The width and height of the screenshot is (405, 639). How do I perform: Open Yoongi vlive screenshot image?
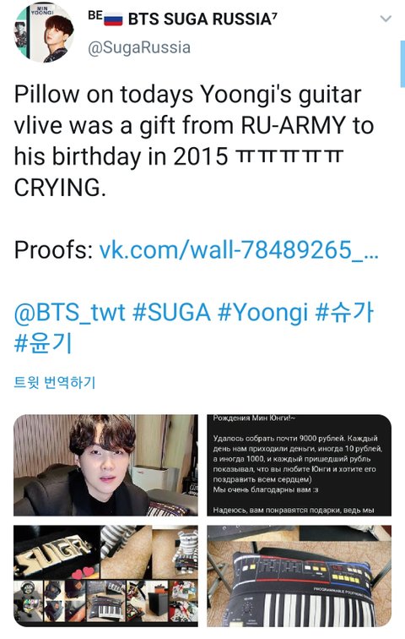(105, 465)
